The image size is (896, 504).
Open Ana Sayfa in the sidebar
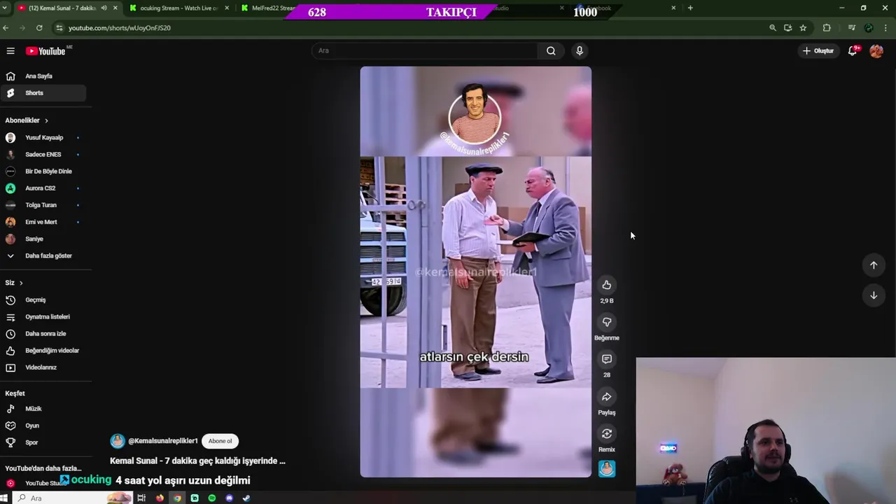43,76
